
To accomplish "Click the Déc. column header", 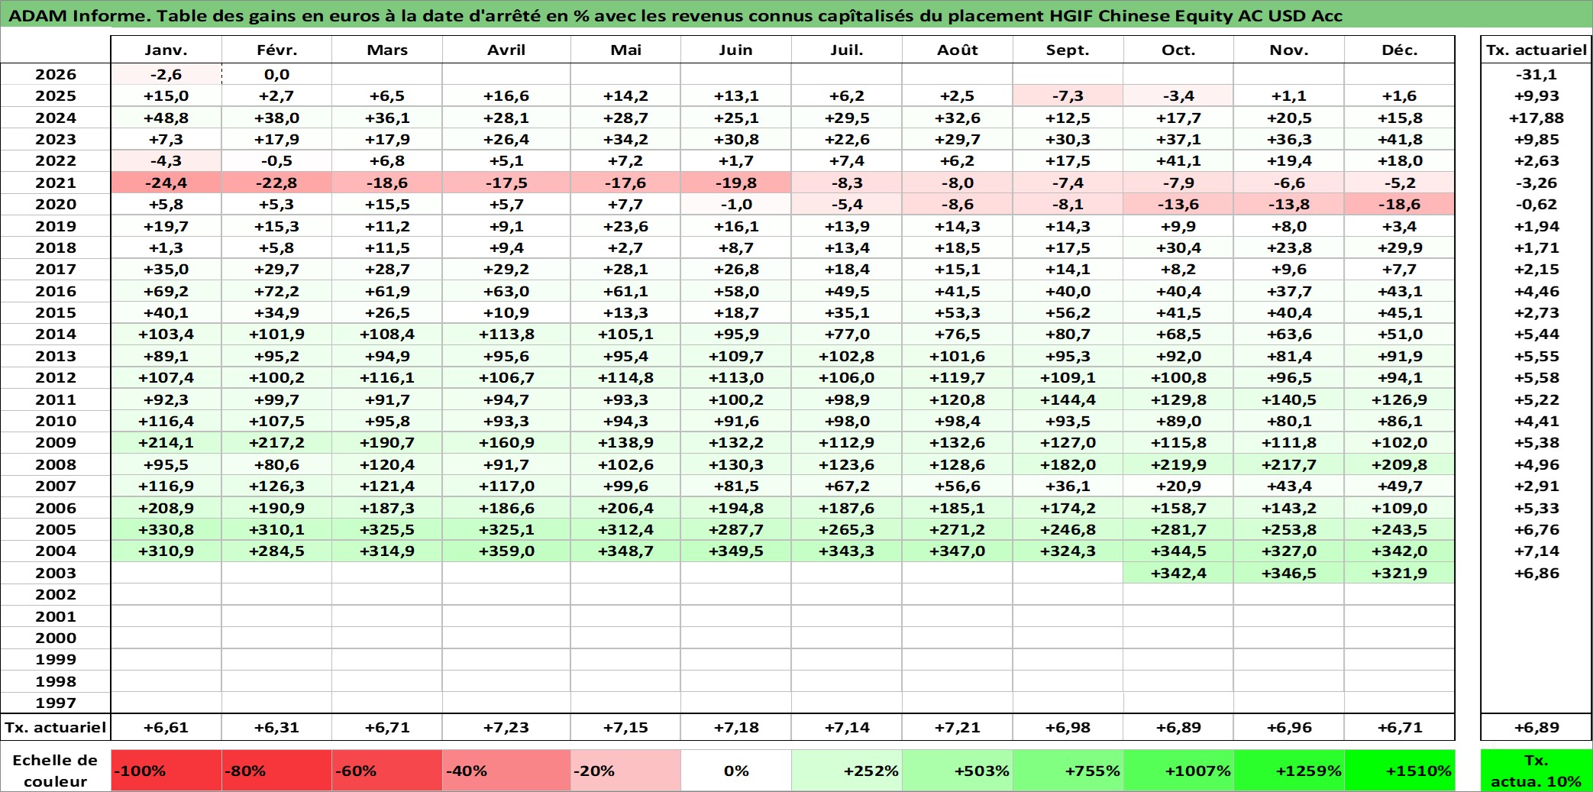I will pos(1400,50).
